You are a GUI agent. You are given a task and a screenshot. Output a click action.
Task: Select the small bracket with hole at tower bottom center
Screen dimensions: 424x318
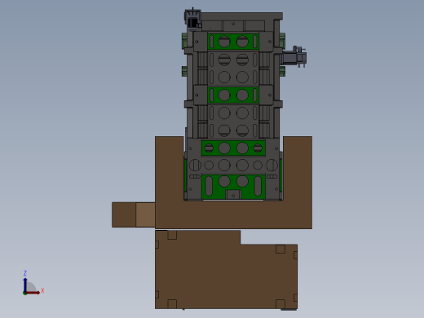233,195
